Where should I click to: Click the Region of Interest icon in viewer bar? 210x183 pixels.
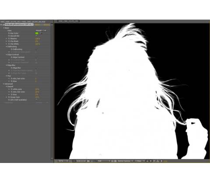(112, 161)
